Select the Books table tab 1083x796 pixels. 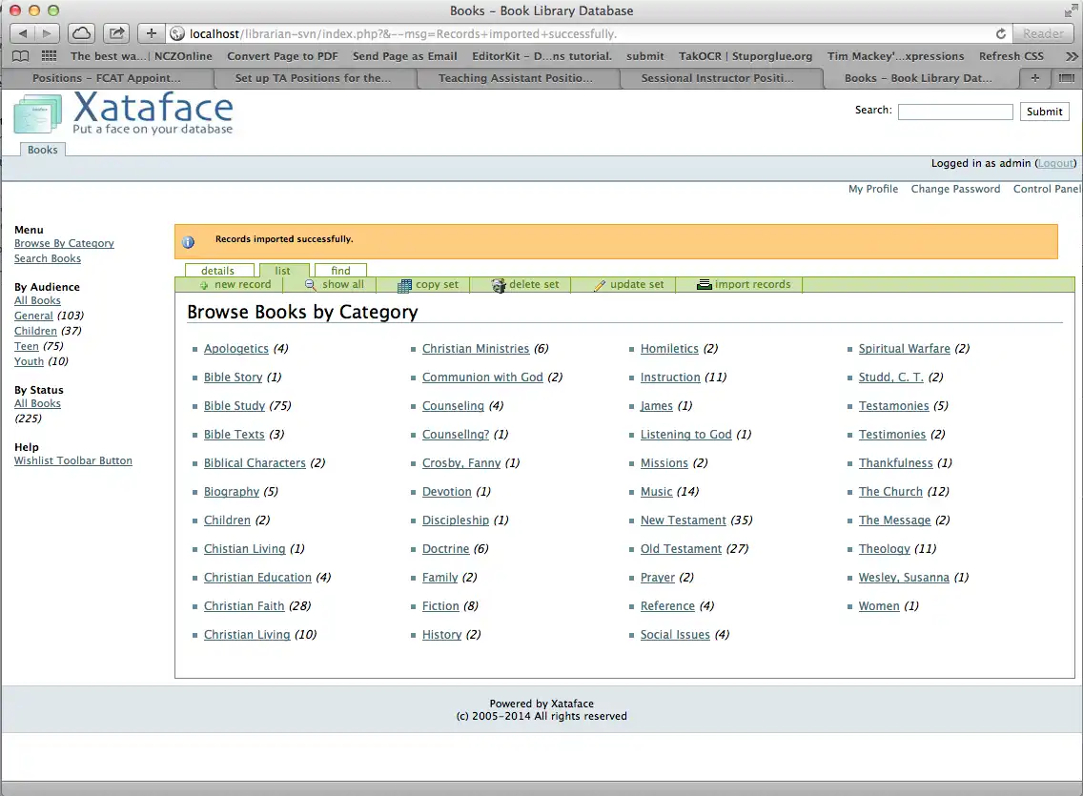point(43,149)
